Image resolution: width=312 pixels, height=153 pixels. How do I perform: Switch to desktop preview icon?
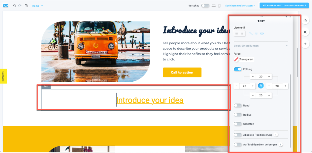[214, 6]
